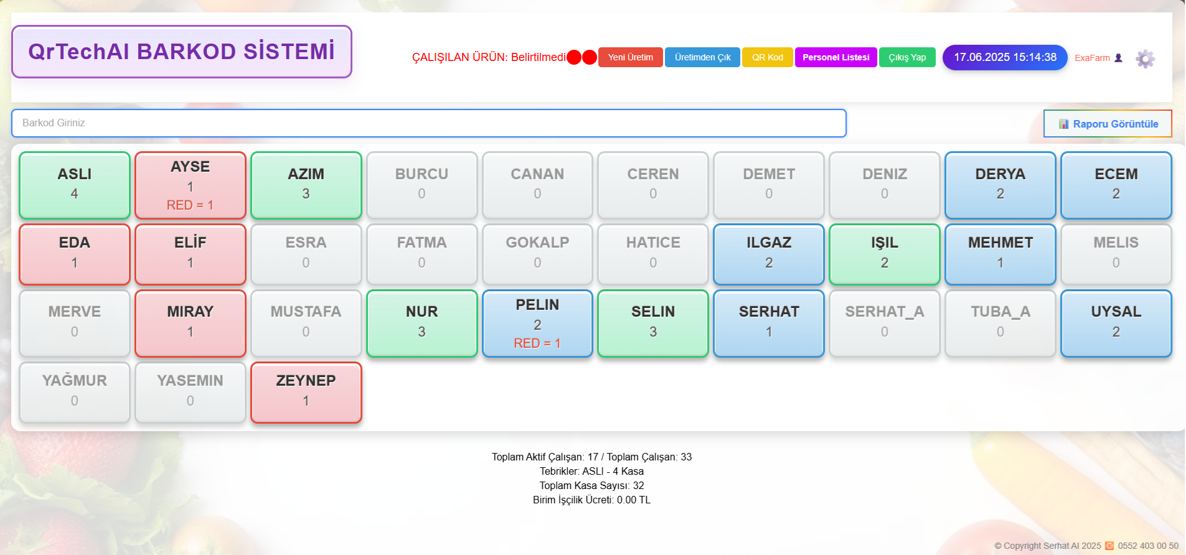
Task: Click the orange phone icon in footer
Action: pos(1109,546)
